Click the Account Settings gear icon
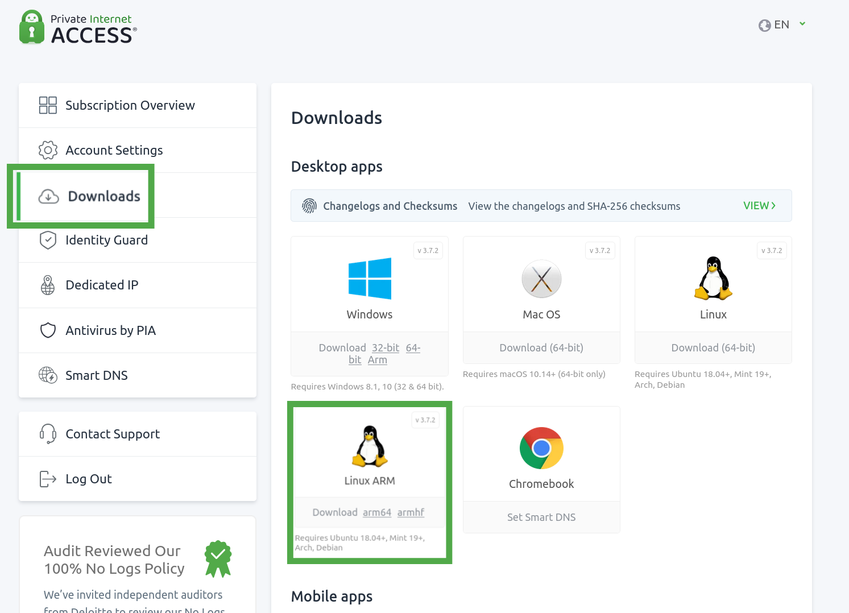This screenshot has height=613, width=849. (x=48, y=150)
